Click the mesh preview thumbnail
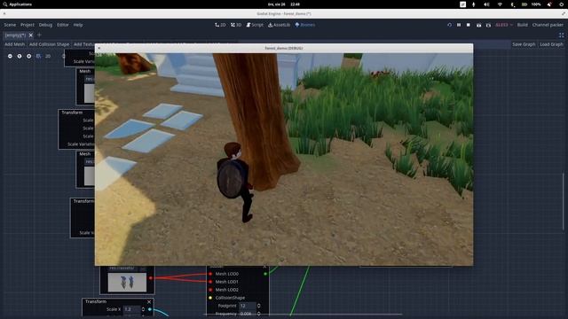Screen dimensions: 568x319 click(127, 282)
